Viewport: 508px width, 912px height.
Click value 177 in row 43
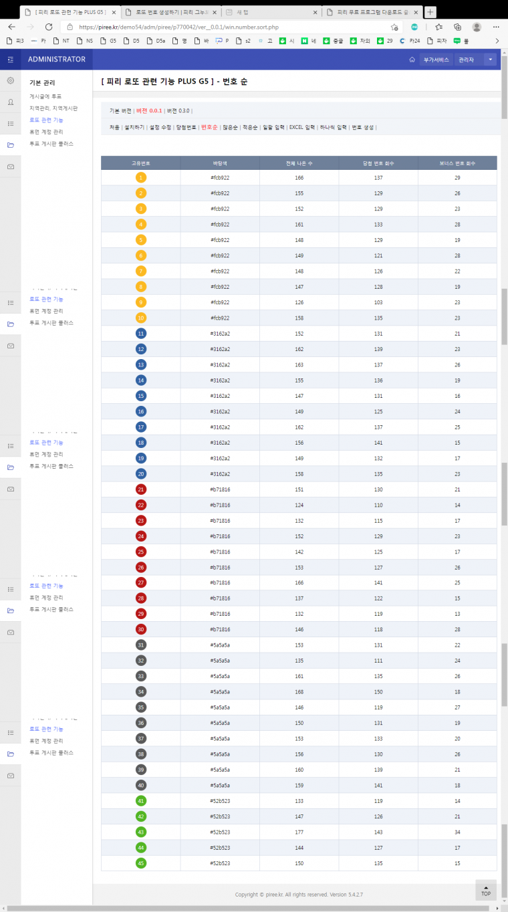299,832
